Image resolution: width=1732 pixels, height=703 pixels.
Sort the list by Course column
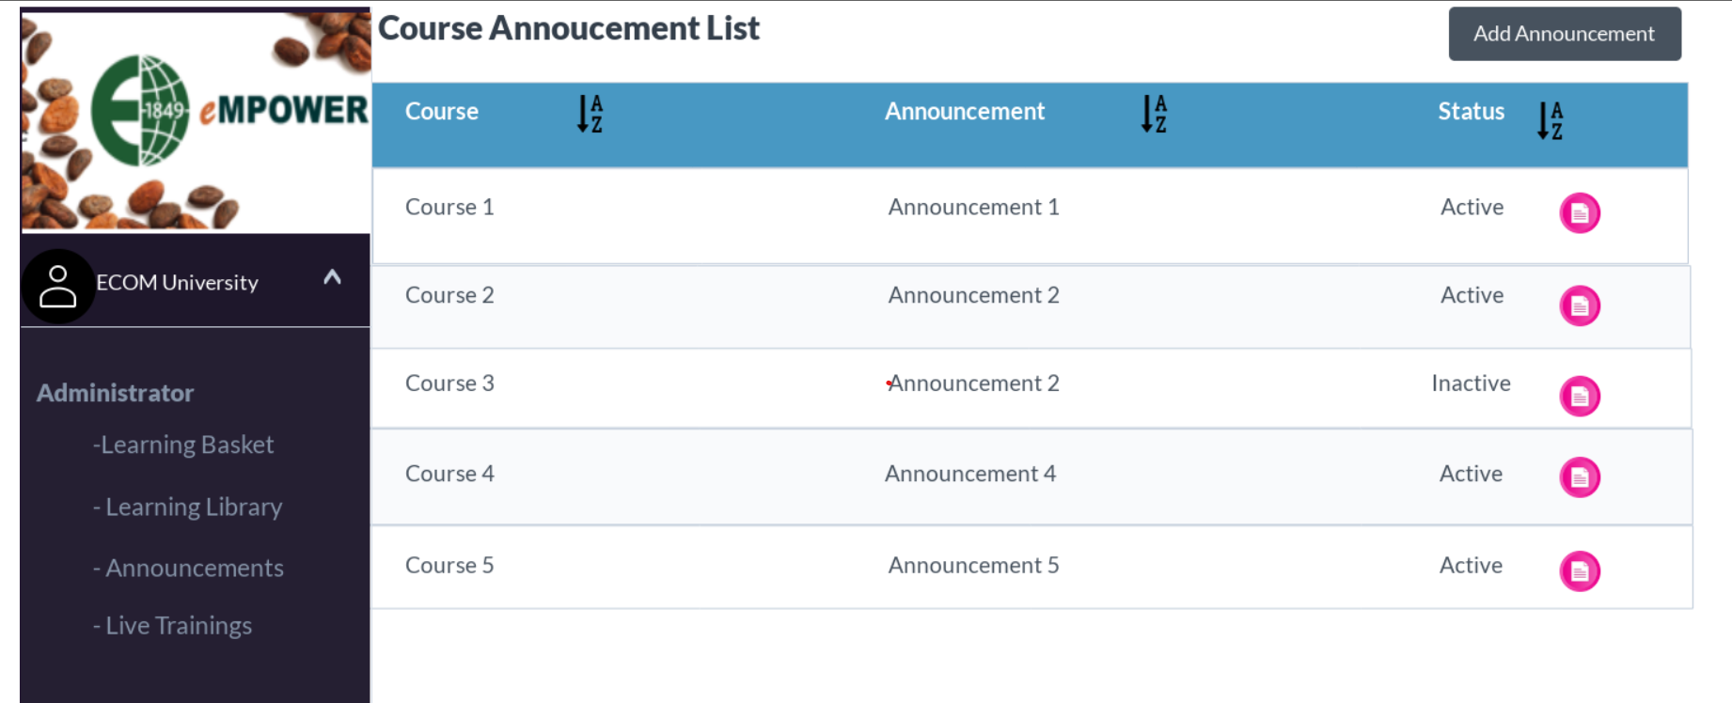coord(590,114)
